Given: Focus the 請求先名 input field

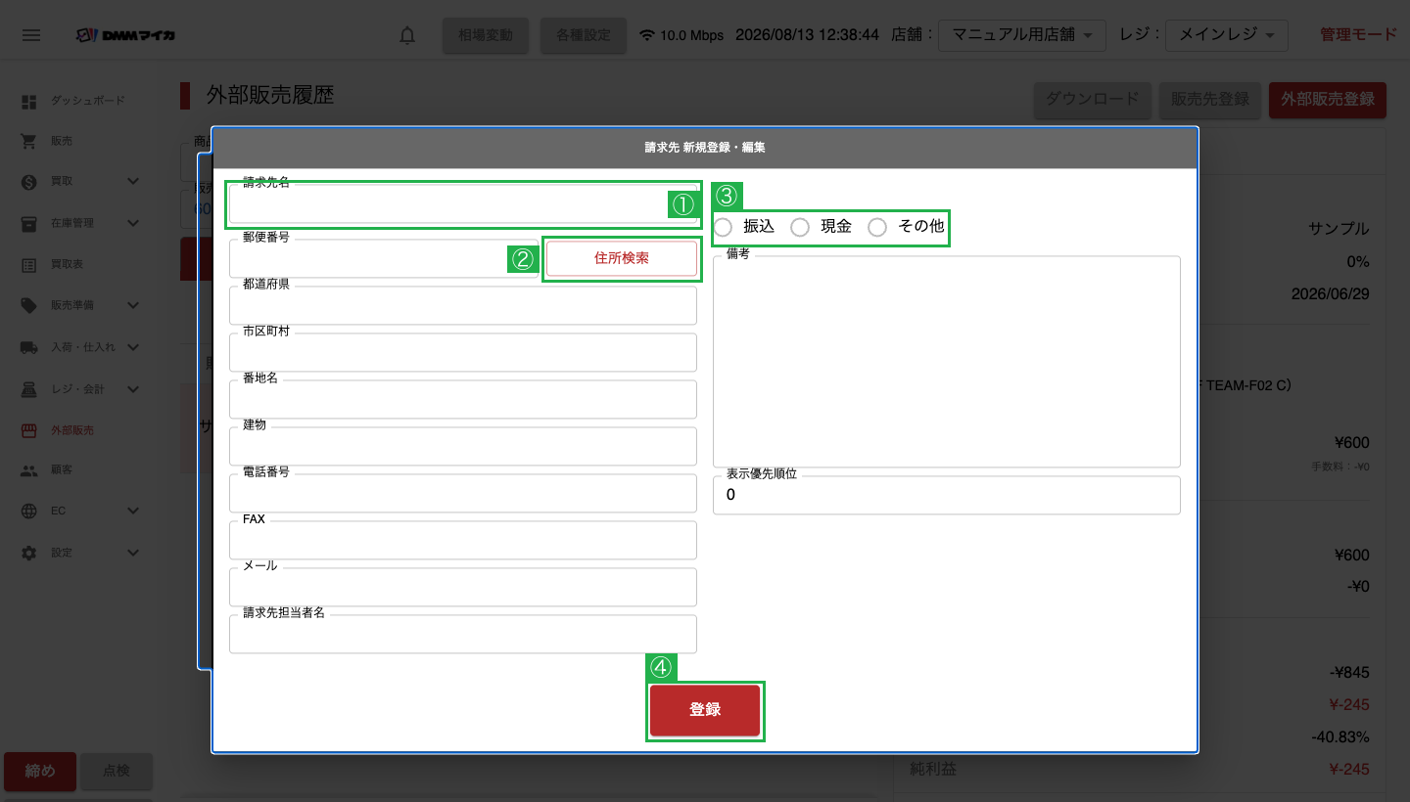Looking at the screenshot, I should (x=463, y=203).
